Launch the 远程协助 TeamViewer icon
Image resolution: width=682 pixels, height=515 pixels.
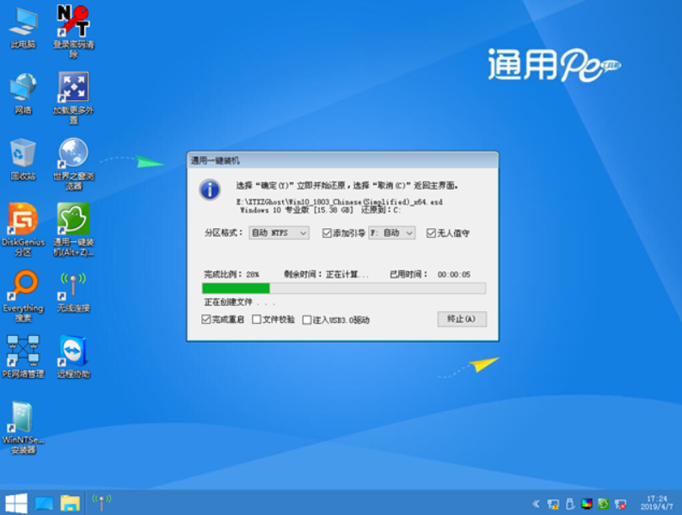pos(73,357)
